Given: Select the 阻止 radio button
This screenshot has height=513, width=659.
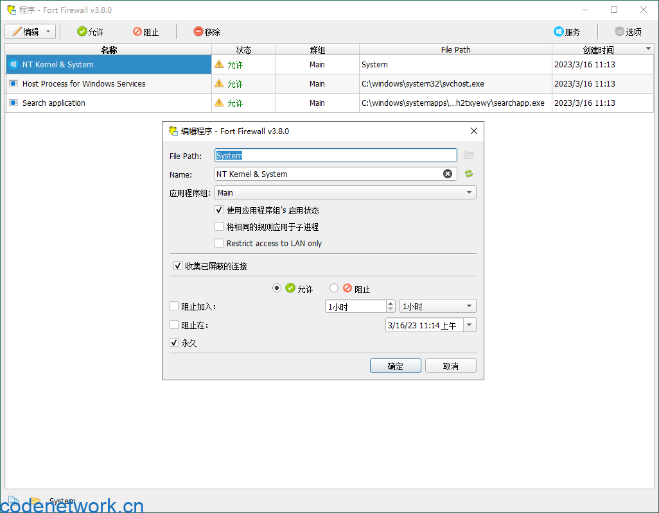Looking at the screenshot, I should point(334,289).
